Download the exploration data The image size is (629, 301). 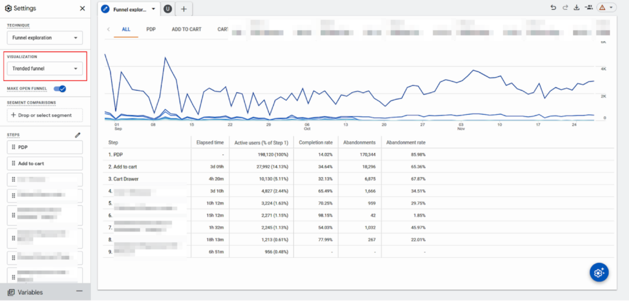pyautogui.click(x=577, y=7)
